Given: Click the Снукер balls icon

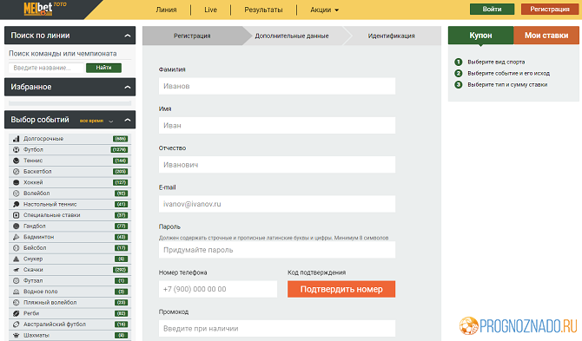Looking at the screenshot, I should tap(16, 259).
